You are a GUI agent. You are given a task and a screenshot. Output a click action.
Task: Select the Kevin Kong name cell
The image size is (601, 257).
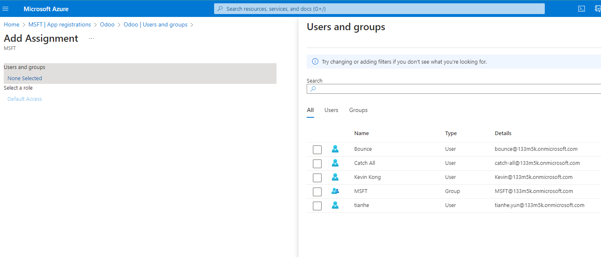367,177
